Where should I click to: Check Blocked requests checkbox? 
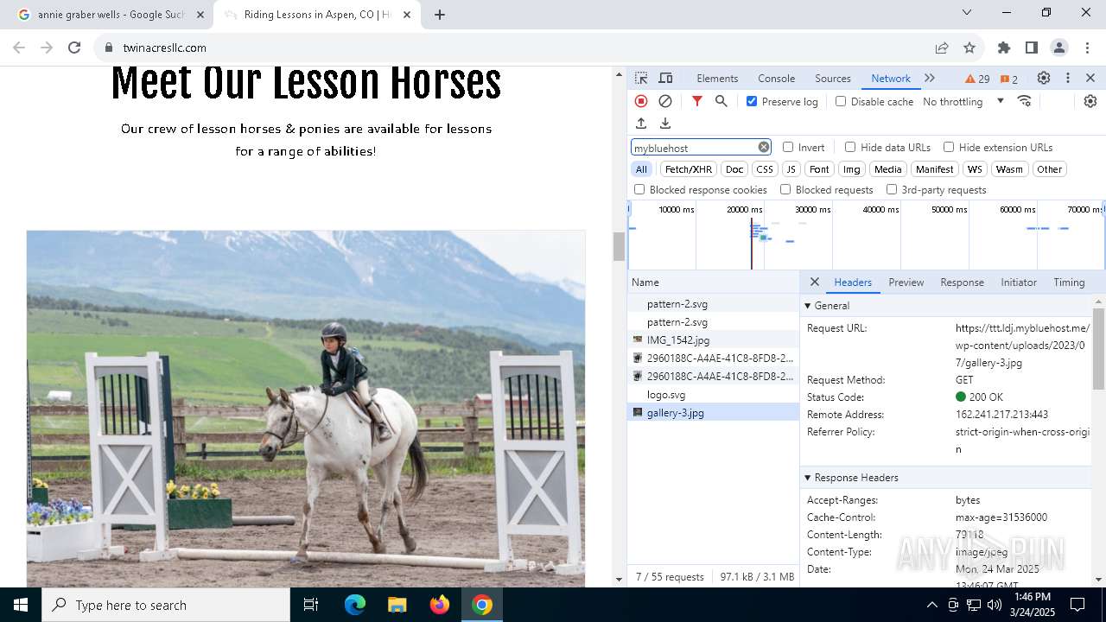coord(785,189)
